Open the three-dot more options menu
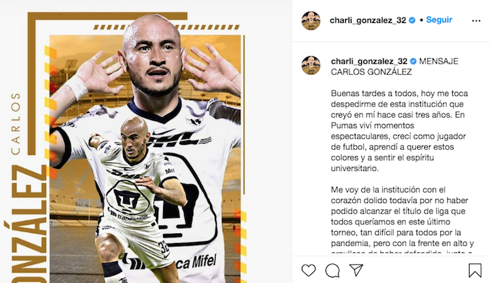The height and width of the screenshot is (283, 490). [476, 20]
